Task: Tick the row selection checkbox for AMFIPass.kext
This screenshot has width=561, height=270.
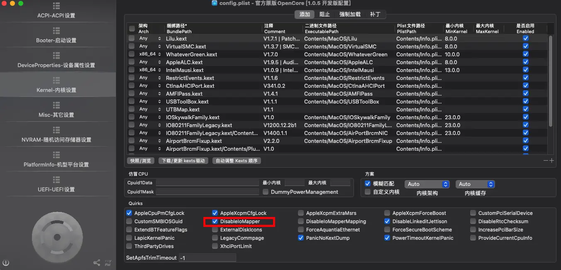Action: [132, 94]
